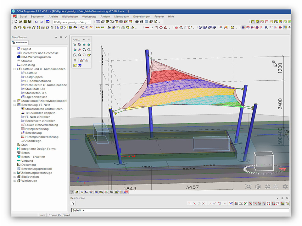This screenshot has width=302, height=226.
Task: Click the Save project icon in toolbar
Action: click(30, 22)
